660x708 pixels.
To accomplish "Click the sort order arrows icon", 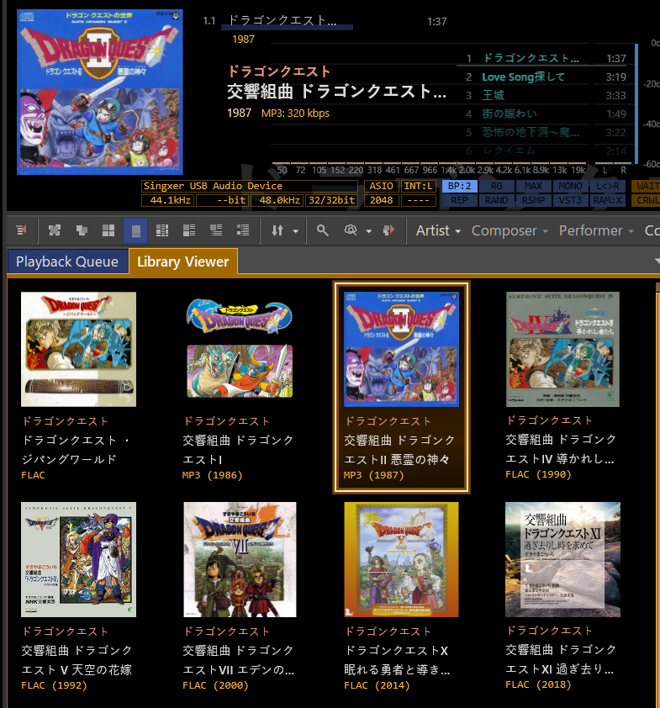I will pyautogui.click(x=277, y=230).
